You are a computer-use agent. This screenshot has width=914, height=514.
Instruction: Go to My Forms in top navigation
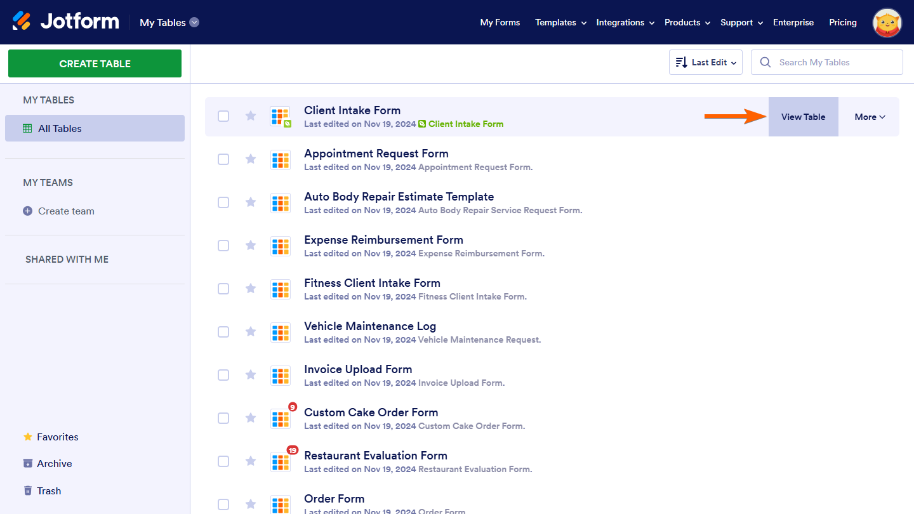500,22
